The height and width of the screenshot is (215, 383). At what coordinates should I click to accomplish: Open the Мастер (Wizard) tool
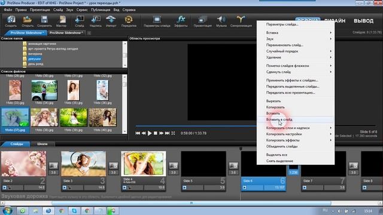61,21
